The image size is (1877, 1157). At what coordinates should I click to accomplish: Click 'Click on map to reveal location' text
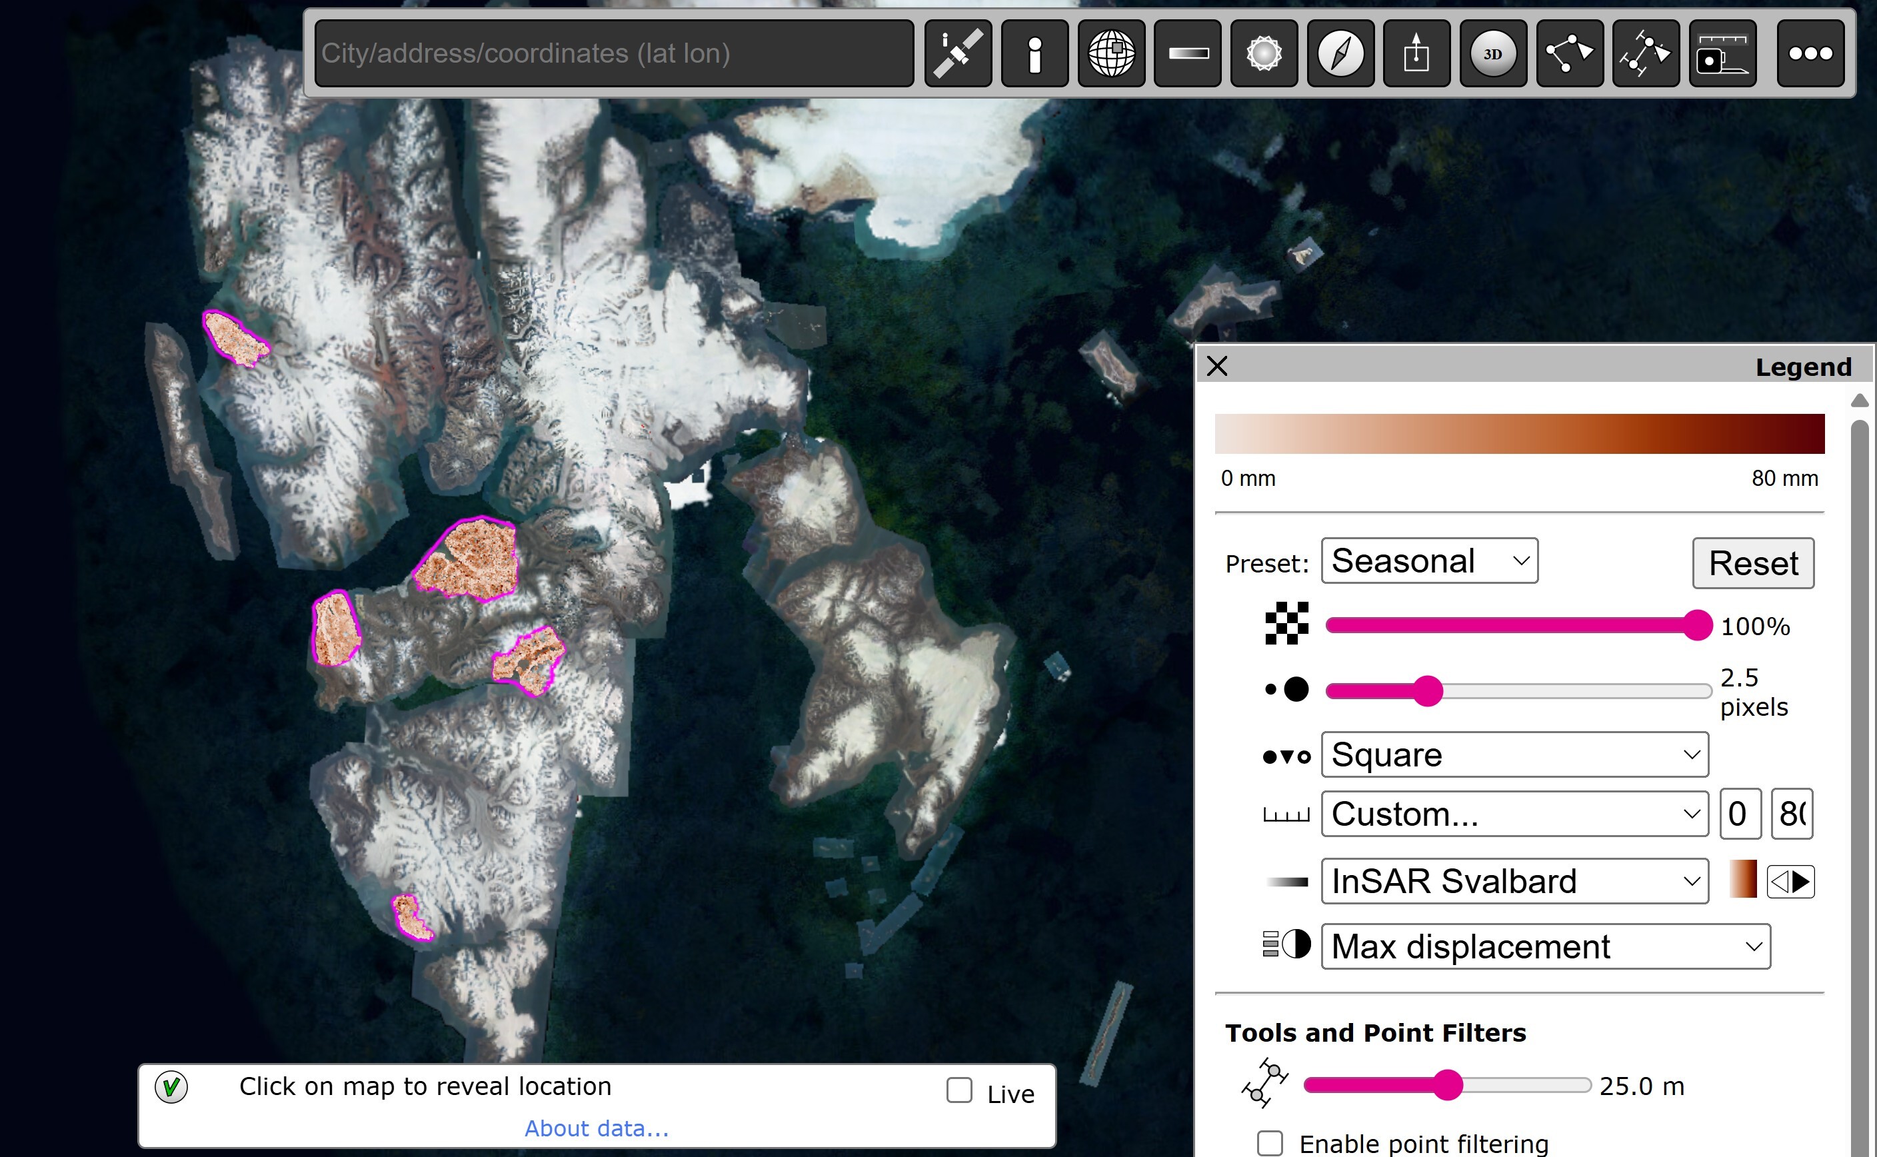(x=425, y=1086)
